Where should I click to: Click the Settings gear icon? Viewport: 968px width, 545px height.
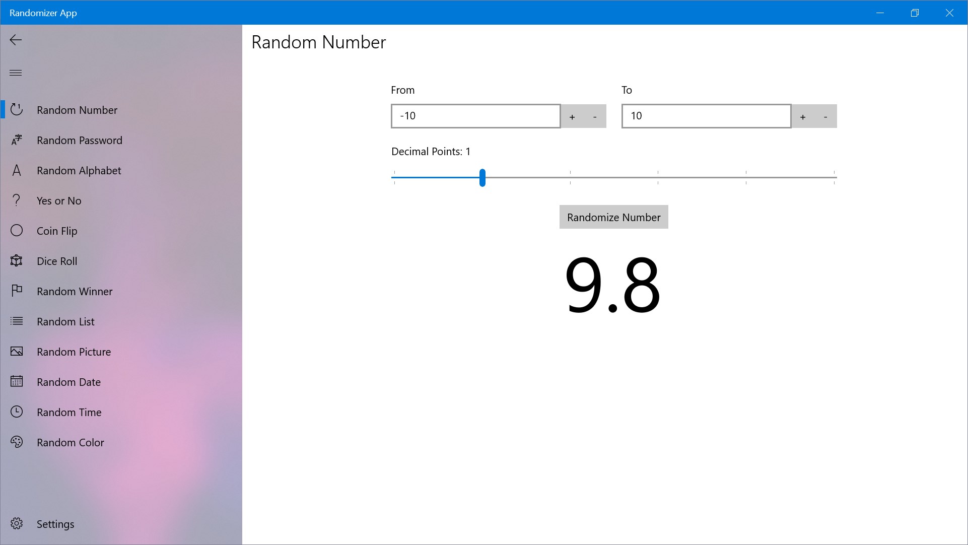(17, 524)
